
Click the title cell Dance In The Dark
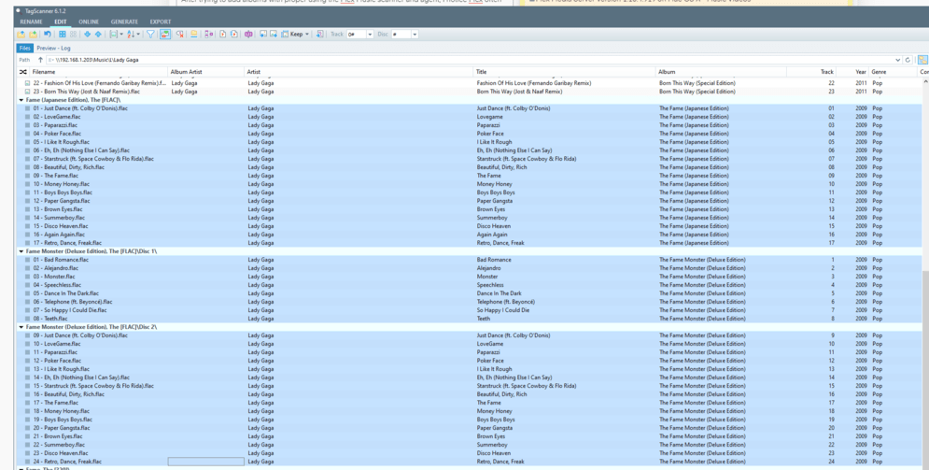[499, 293]
